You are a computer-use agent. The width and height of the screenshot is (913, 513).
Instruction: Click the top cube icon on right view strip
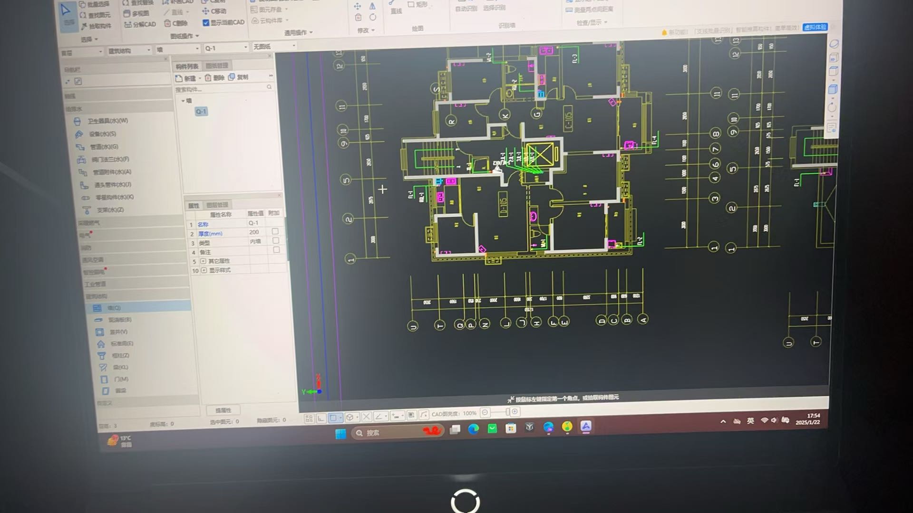click(x=833, y=57)
